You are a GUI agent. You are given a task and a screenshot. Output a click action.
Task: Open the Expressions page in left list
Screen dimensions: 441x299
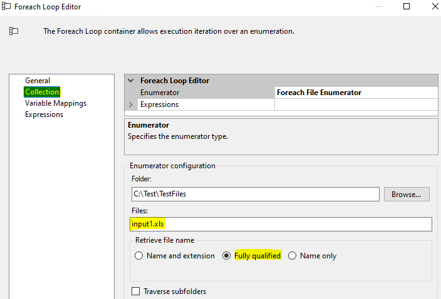pyautogui.click(x=44, y=114)
